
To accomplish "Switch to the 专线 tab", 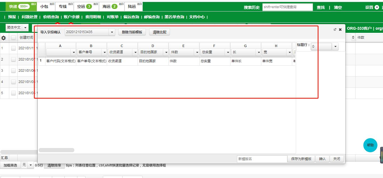I will click(x=65, y=6).
